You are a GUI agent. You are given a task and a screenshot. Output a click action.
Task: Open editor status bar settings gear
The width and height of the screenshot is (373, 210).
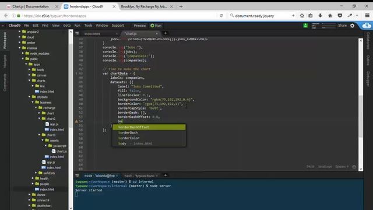pos(354,167)
